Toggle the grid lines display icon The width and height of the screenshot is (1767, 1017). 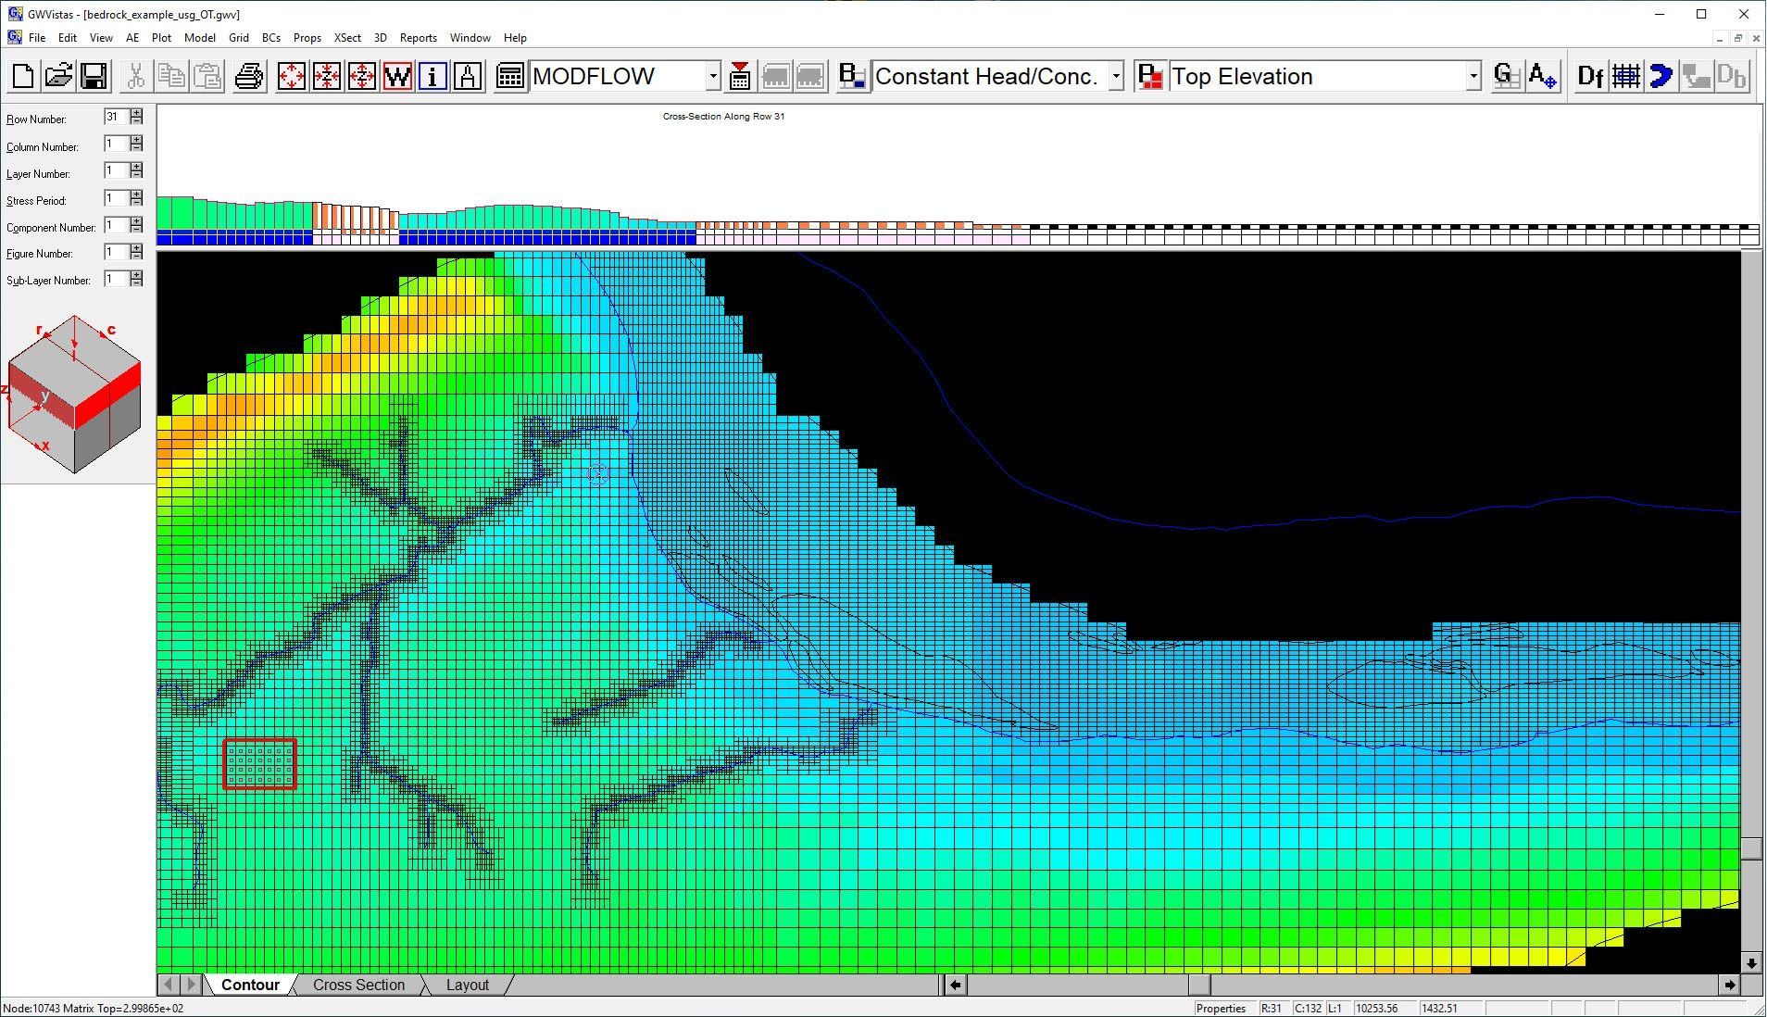(x=1625, y=76)
